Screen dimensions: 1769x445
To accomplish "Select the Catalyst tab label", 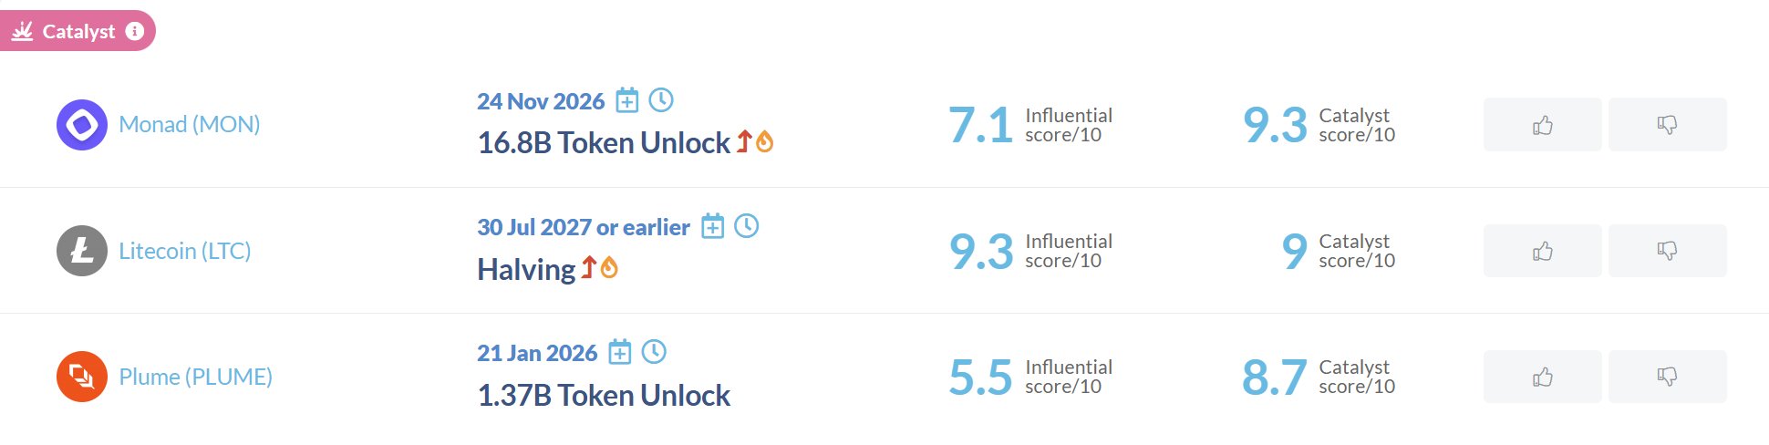I will click(78, 32).
